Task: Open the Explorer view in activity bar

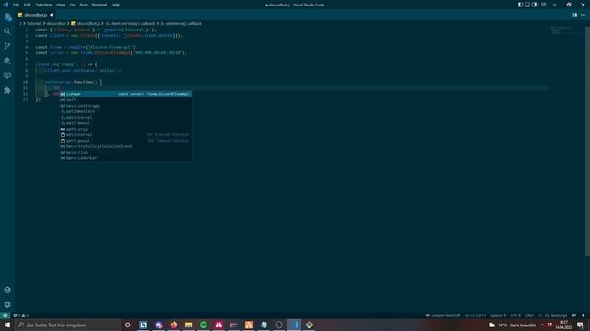Action: (x=7, y=17)
